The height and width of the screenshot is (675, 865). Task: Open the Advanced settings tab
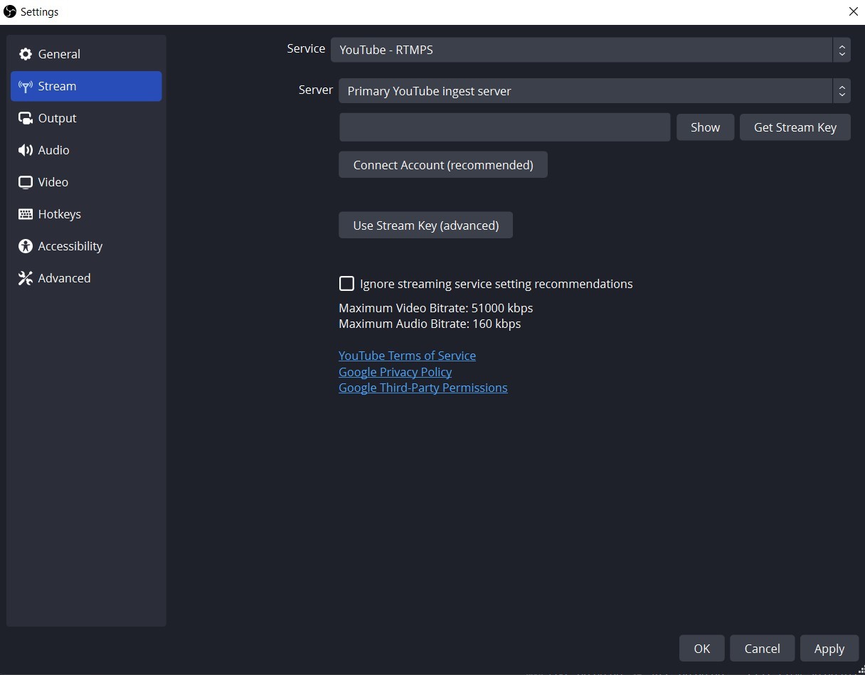86,278
